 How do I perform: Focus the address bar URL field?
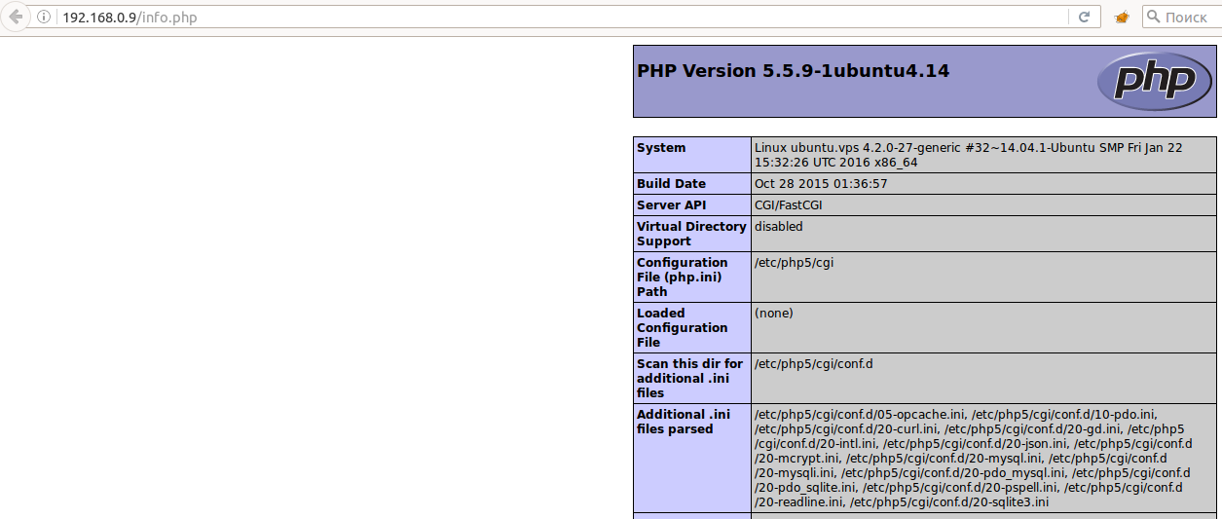[x=565, y=18]
